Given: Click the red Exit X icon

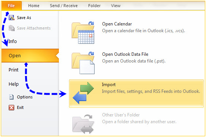Looking at the screenshot, I should (11, 108).
